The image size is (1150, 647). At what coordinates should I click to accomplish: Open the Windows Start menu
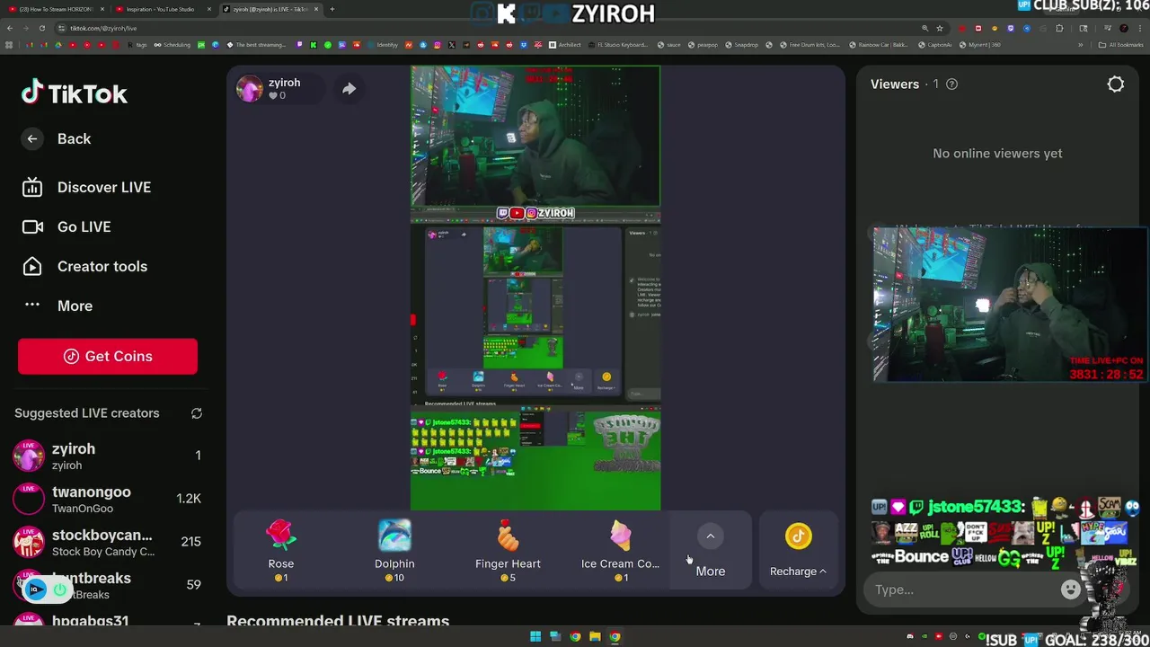[x=535, y=636]
